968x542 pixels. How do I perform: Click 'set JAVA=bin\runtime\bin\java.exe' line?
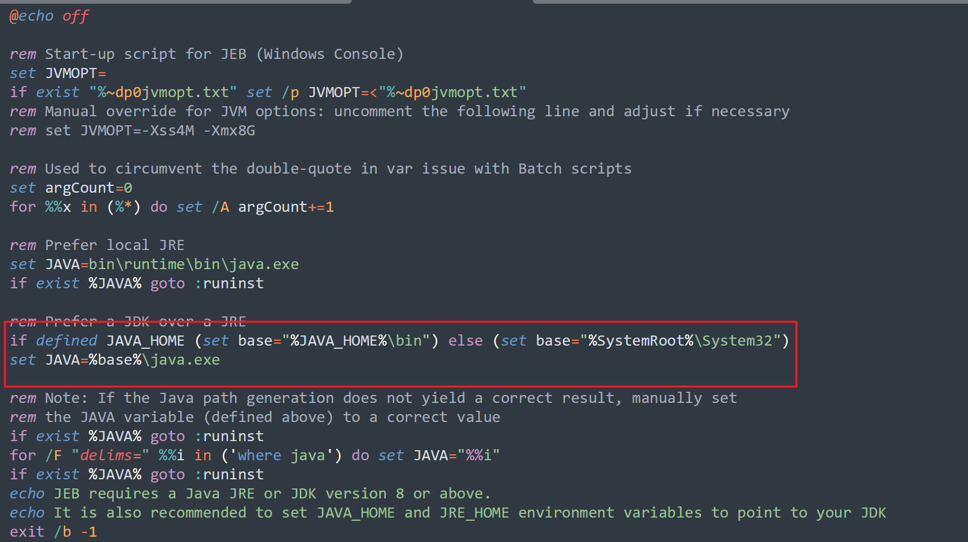pos(154,264)
